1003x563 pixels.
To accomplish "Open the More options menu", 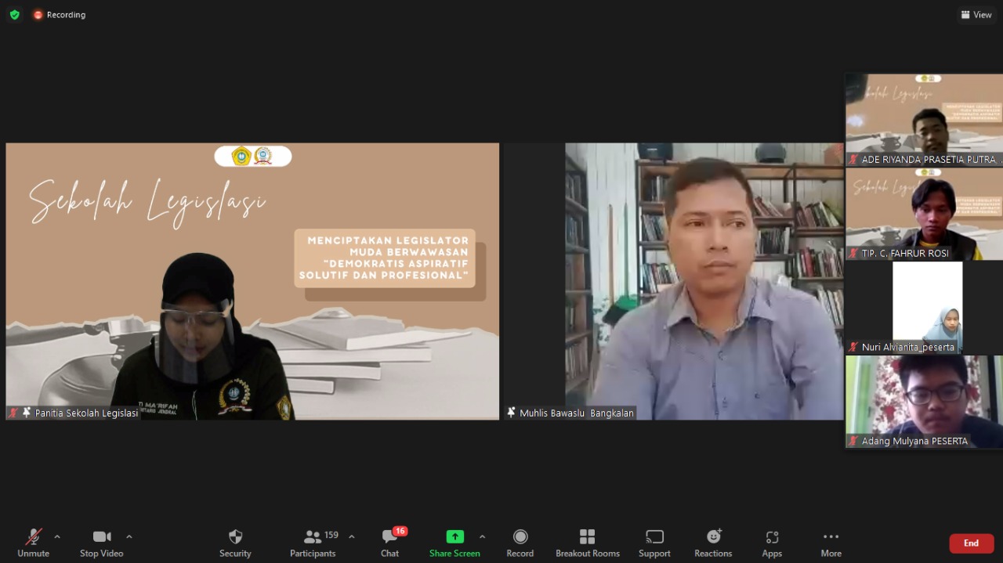I will pos(831,542).
